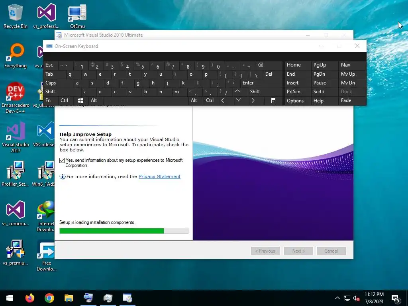408x306 pixels.
Task: Launch QtEmu from the desktop
Action: 77,16
